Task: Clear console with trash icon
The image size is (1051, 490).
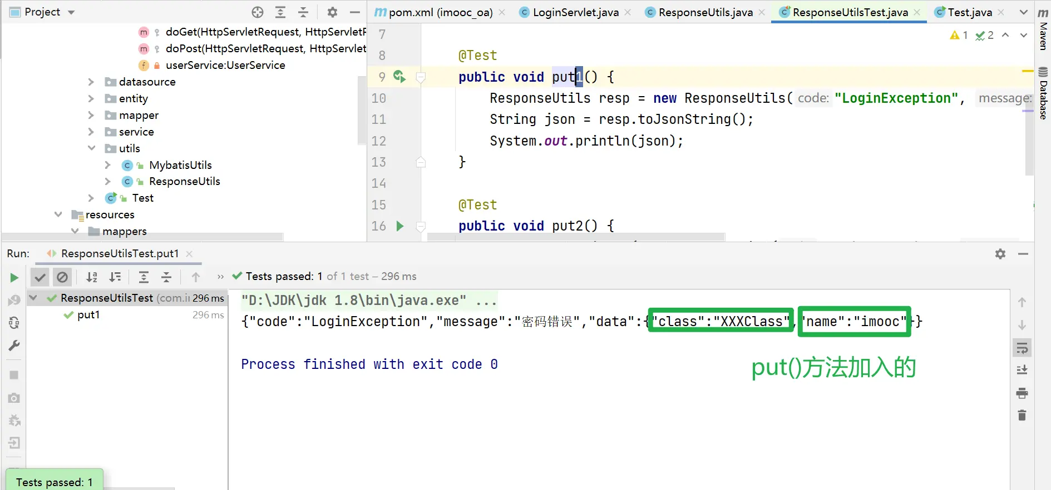Action: click(1022, 415)
